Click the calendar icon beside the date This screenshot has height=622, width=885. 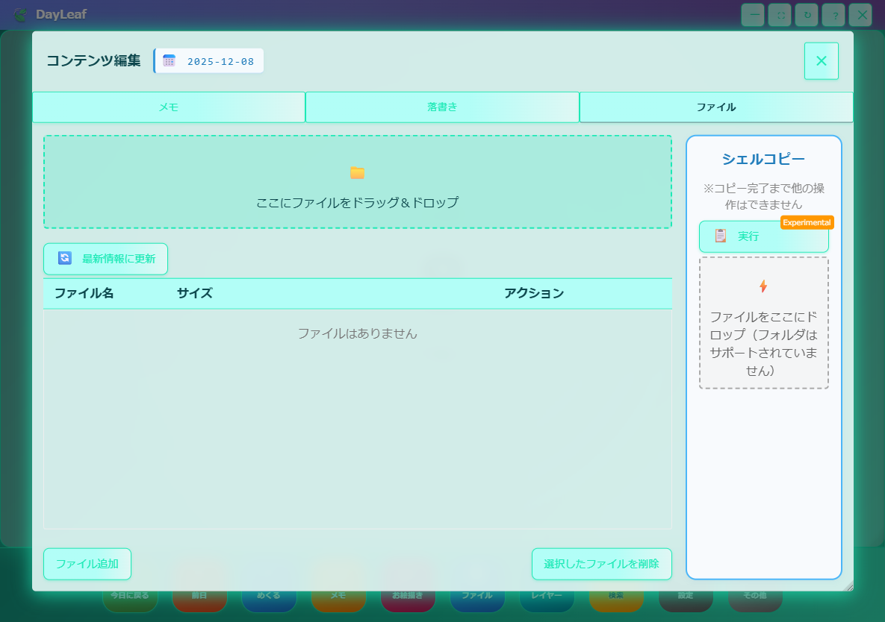click(x=170, y=61)
